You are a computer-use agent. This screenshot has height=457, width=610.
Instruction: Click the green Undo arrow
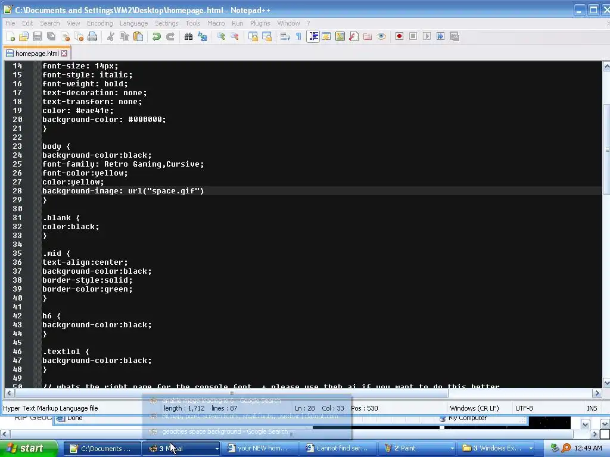click(x=157, y=36)
